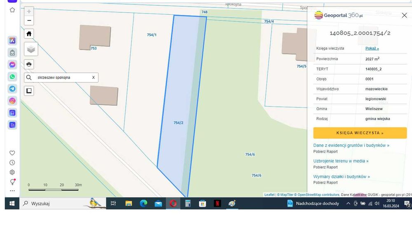
Task: Open WhatsApp in Opera sidebar
Action: pyautogui.click(x=12, y=77)
